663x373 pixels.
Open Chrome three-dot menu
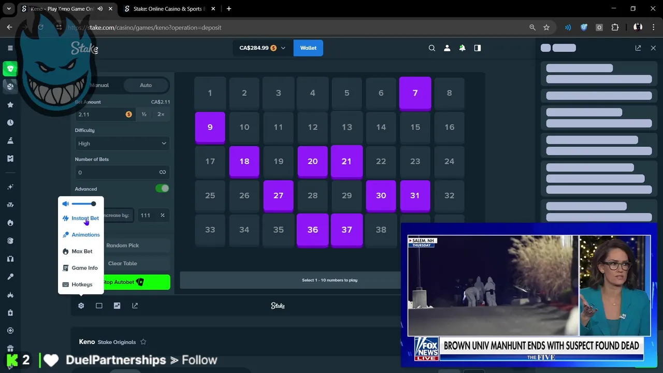(654, 27)
